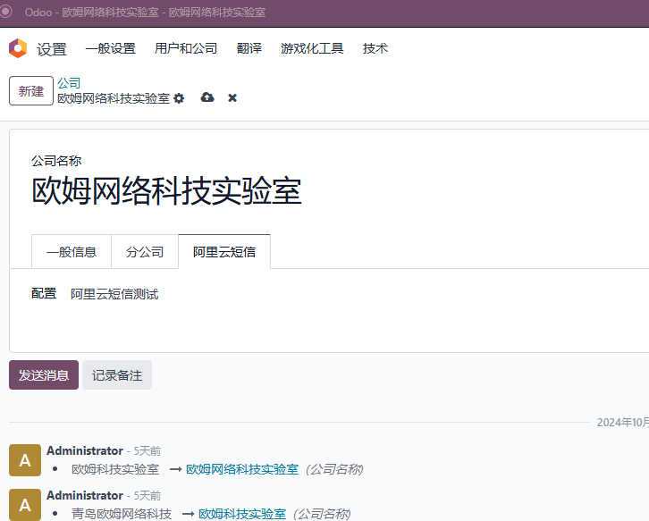Open the 设置 app menu title
The height and width of the screenshot is (521, 649).
coord(52,49)
